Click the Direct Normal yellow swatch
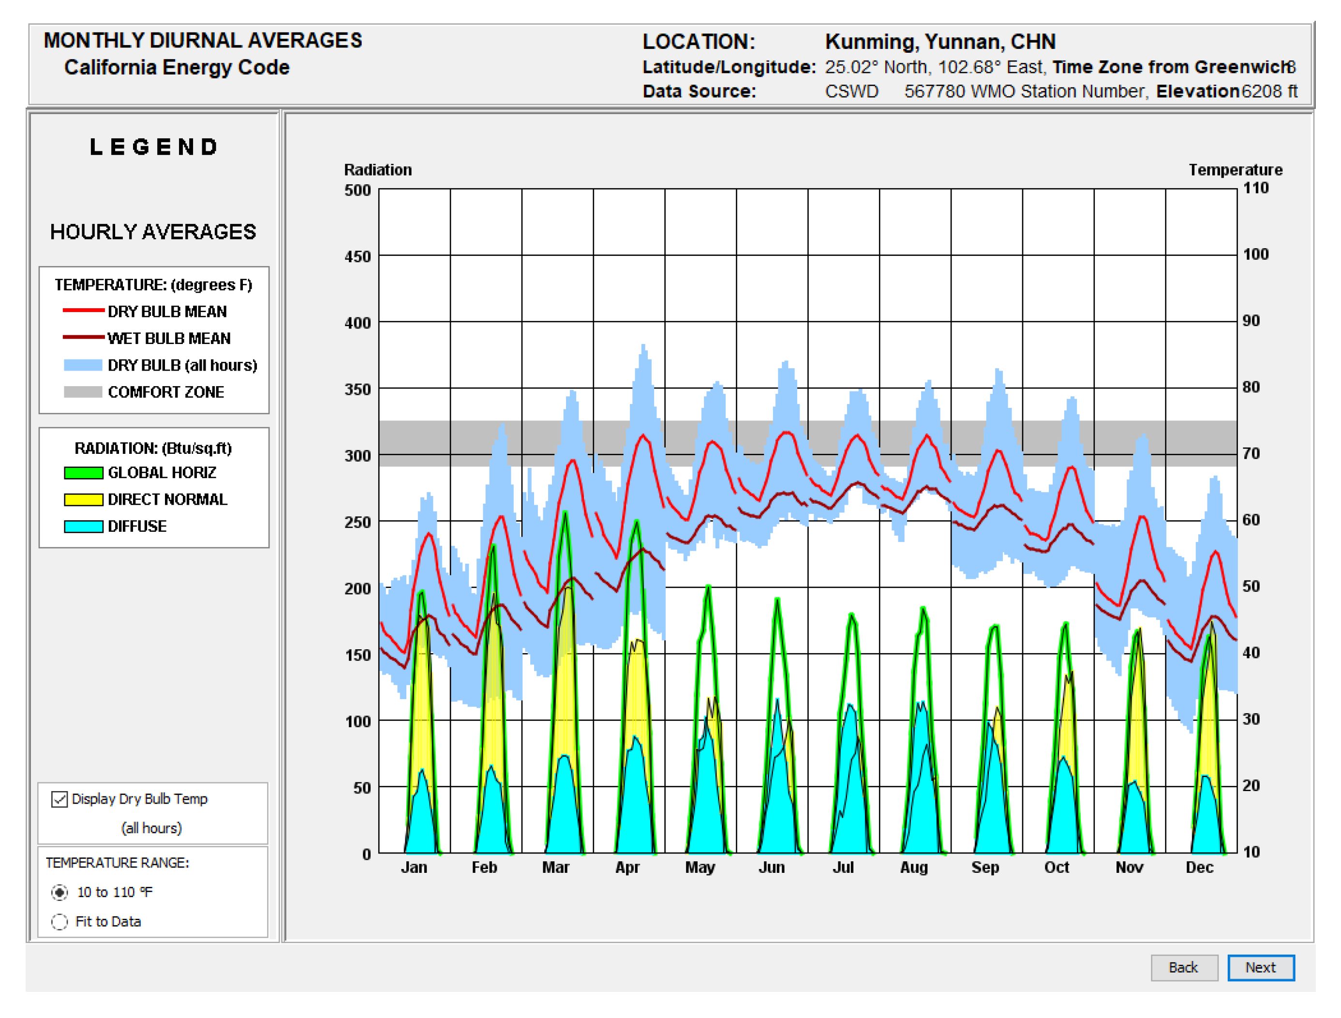 point(83,500)
